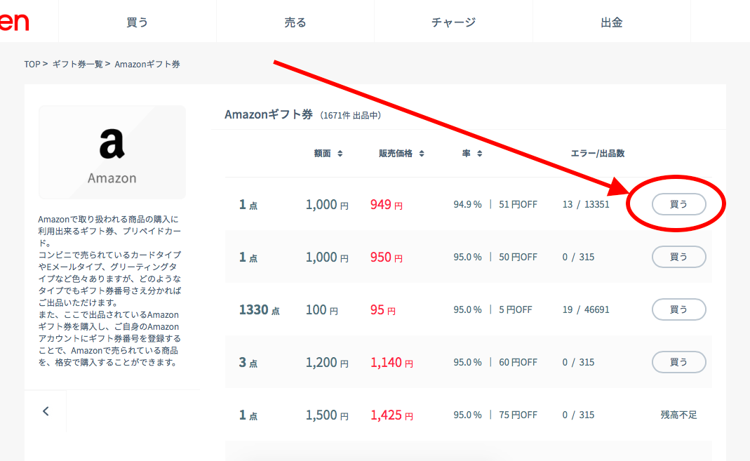Click the 1,500 円 face value
The width and height of the screenshot is (750, 461).
(327, 415)
